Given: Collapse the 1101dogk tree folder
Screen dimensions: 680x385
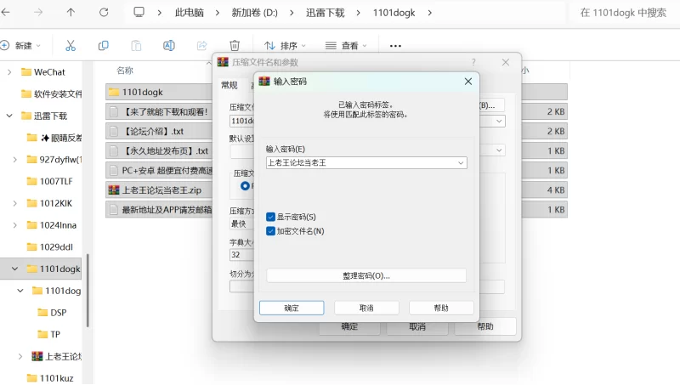Looking at the screenshot, I should click(14, 269).
